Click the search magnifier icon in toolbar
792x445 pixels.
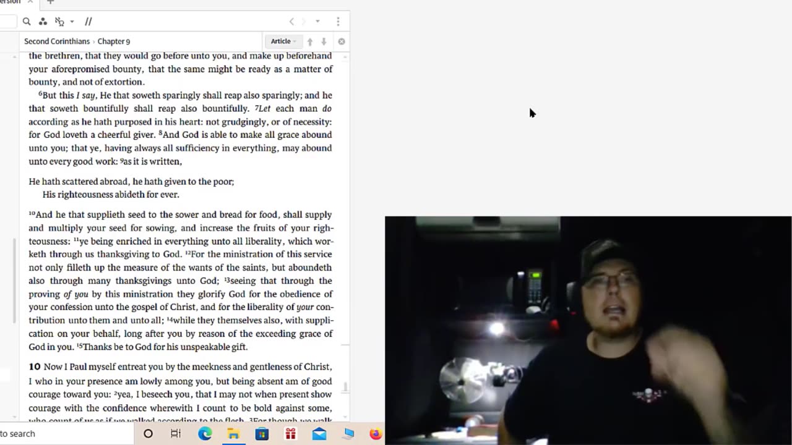pos(27,22)
